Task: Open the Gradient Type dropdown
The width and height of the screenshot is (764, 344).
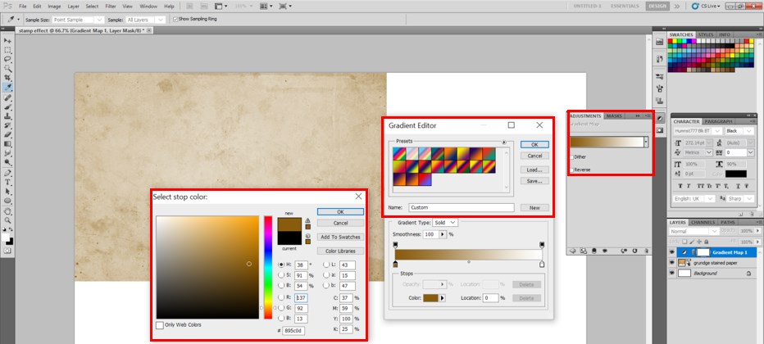Action: 445,222
